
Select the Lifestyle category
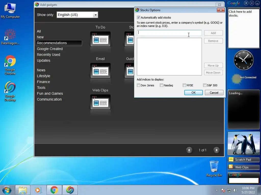coord(43,76)
